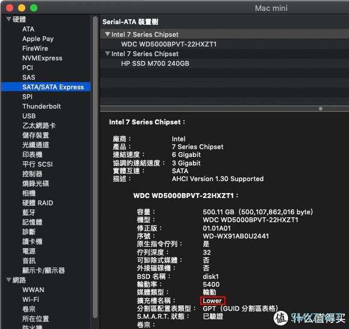Open the Wi-Fi network entry
Image resolution: width=349 pixels, height=329 pixels.
(31, 299)
